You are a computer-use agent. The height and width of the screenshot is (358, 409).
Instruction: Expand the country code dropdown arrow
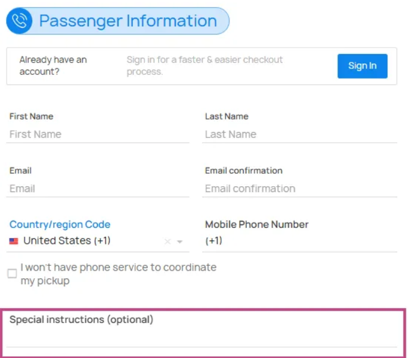(x=179, y=241)
